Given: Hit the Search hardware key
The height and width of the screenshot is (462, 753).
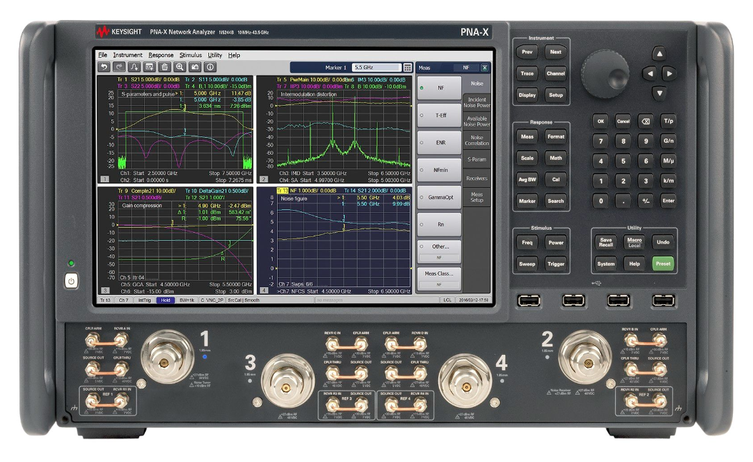Looking at the screenshot, I should pos(555,201).
